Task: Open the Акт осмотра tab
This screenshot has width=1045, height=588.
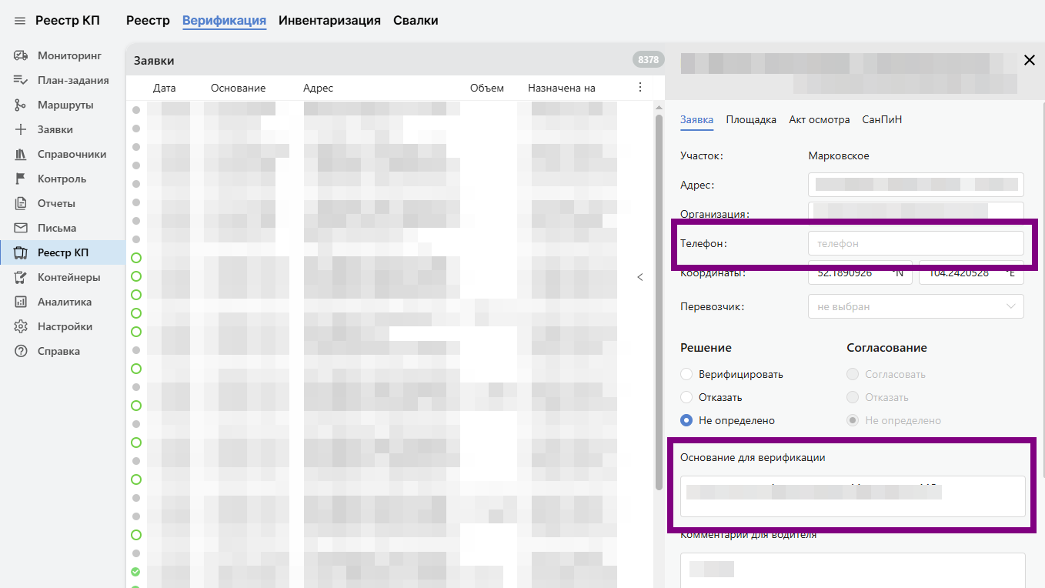Action: 819,120
